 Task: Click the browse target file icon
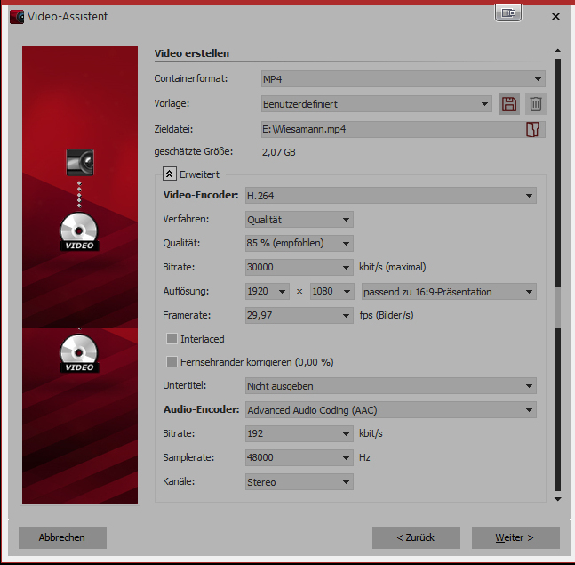click(533, 129)
